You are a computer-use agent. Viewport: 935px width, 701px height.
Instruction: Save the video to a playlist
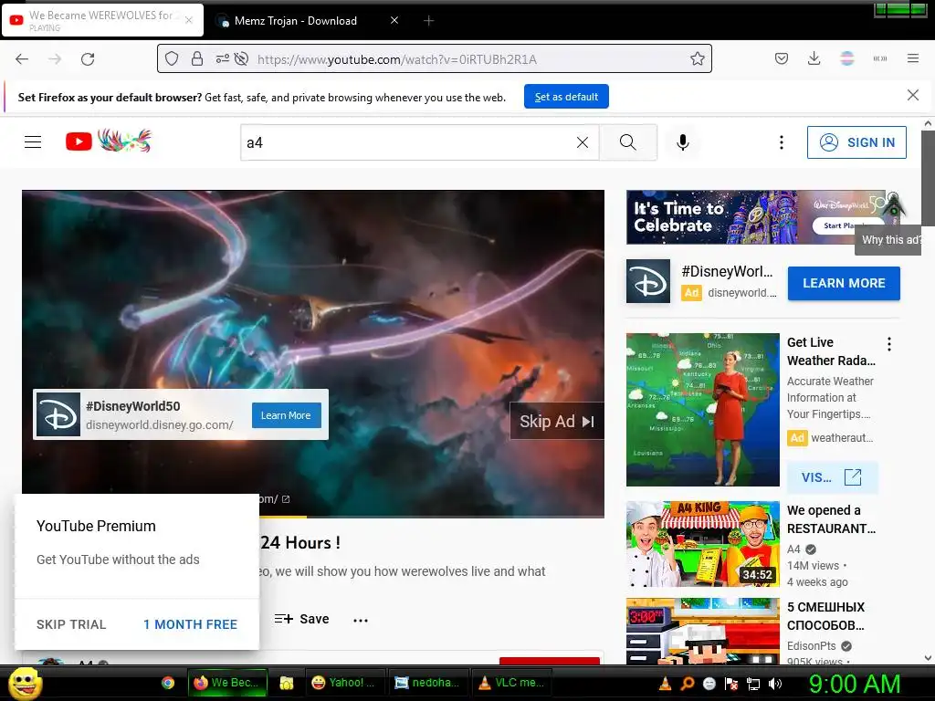coord(301,620)
